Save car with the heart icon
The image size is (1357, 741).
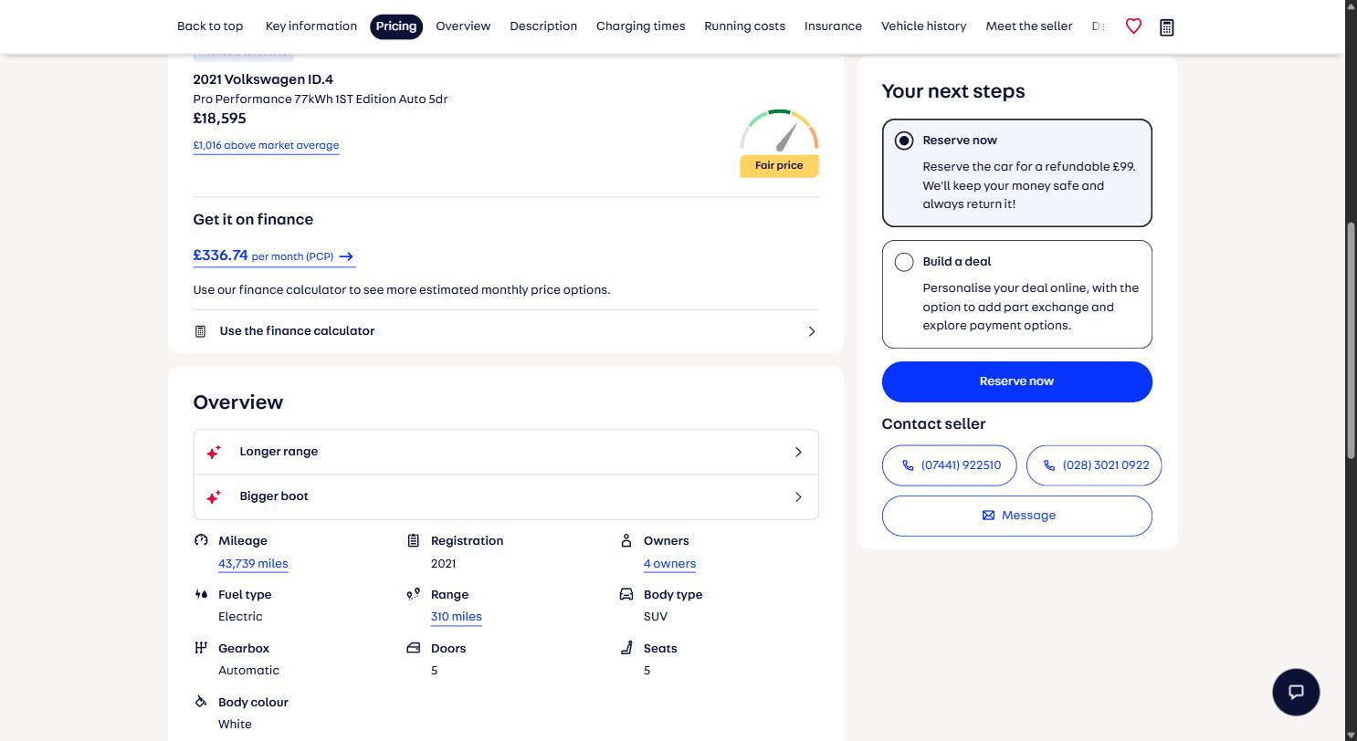tap(1133, 26)
